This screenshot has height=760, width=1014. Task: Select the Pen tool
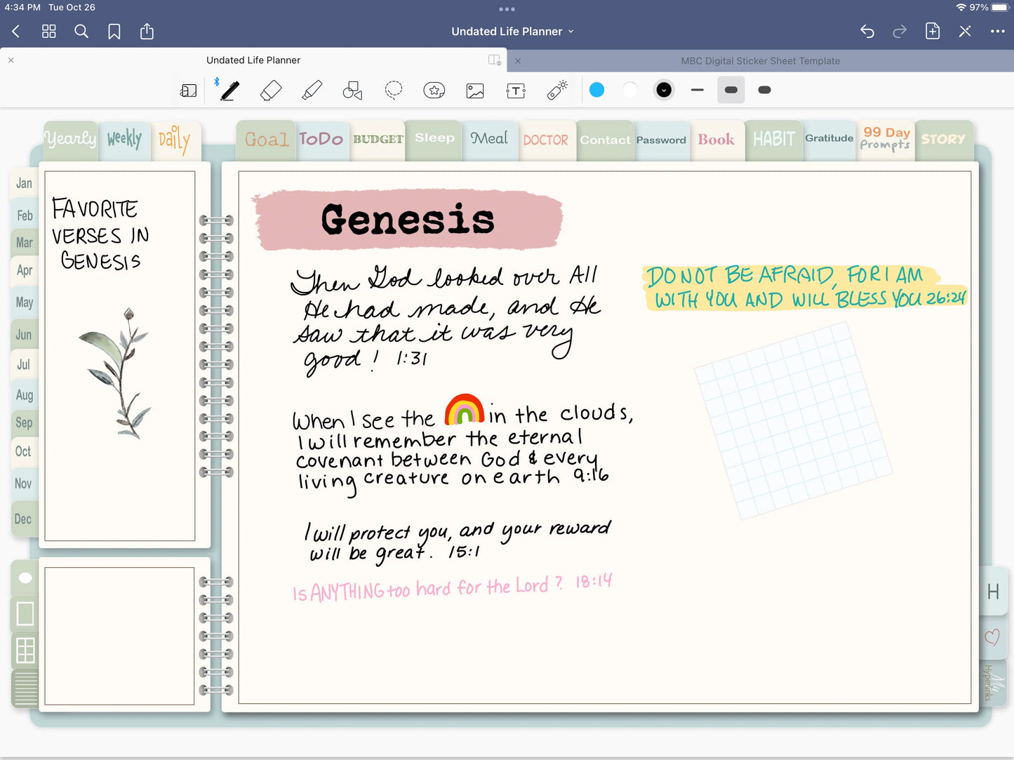point(229,91)
